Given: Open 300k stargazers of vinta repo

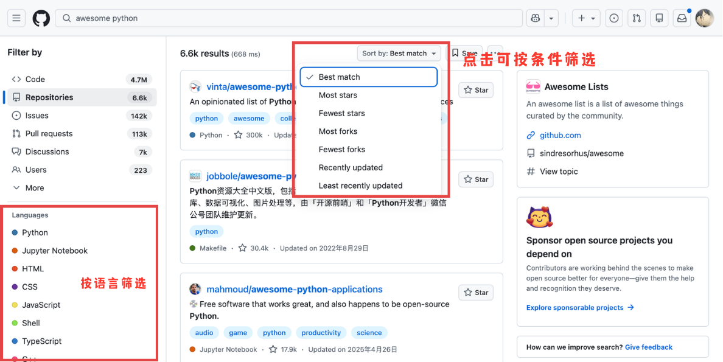Looking at the screenshot, I should 248,135.
